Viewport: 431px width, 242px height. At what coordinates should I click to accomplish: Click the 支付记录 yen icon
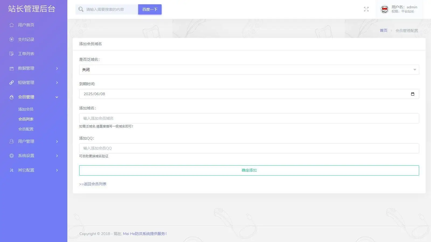point(12,40)
